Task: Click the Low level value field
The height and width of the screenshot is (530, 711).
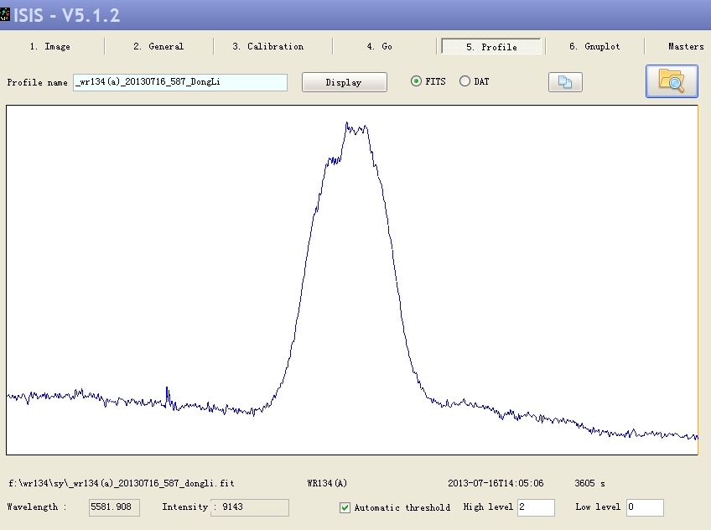Action: [x=645, y=507]
